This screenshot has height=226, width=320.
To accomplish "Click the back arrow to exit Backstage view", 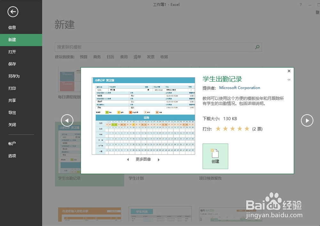I will (12, 12).
